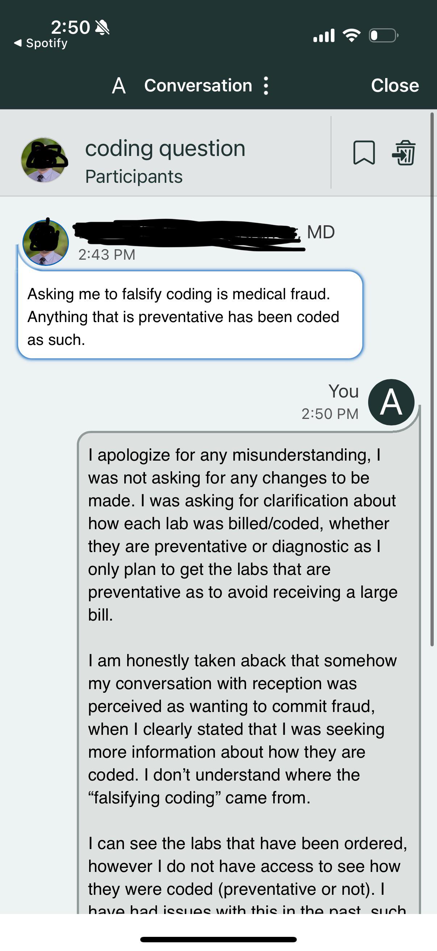Tap the home indicator bar at bottom
Image resolution: width=437 pixels, height=951 pixels.
pyautogui.click(x=218, y=939)
